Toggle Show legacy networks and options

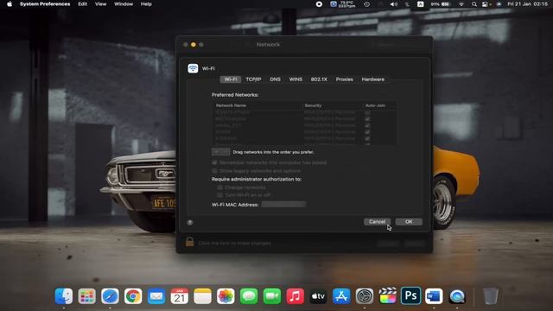pos(214,171)
